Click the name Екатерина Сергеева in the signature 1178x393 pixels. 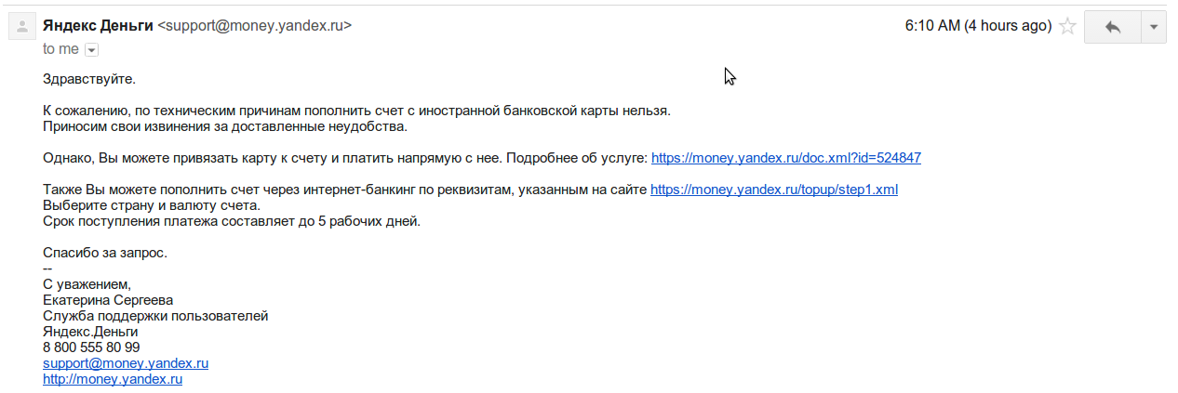coord(108,300)
